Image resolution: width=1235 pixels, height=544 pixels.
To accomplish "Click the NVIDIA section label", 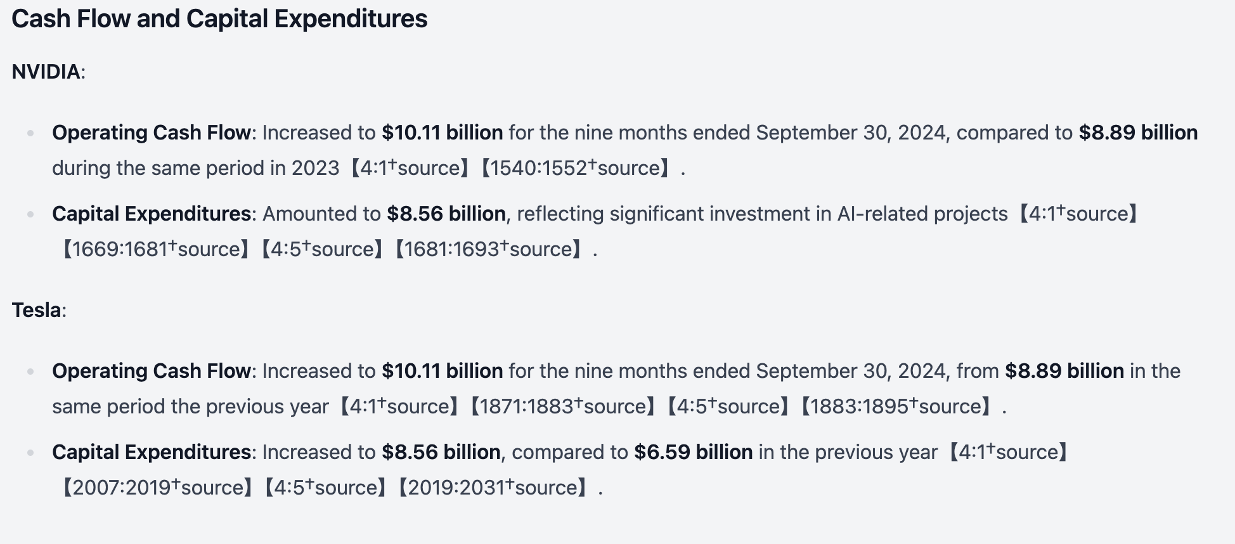I will (x=47, y=72).
